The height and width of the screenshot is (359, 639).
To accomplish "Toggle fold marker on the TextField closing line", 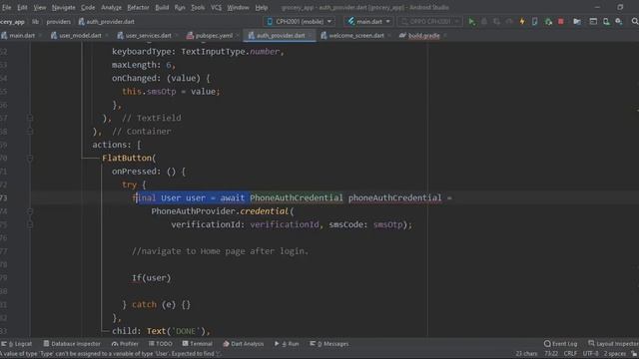I will tap(30, 118).
